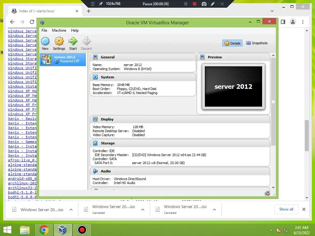The image size is (315, 236).
Task: Open the Windows_Vista link in Chrome
Action: click(22, 86)
